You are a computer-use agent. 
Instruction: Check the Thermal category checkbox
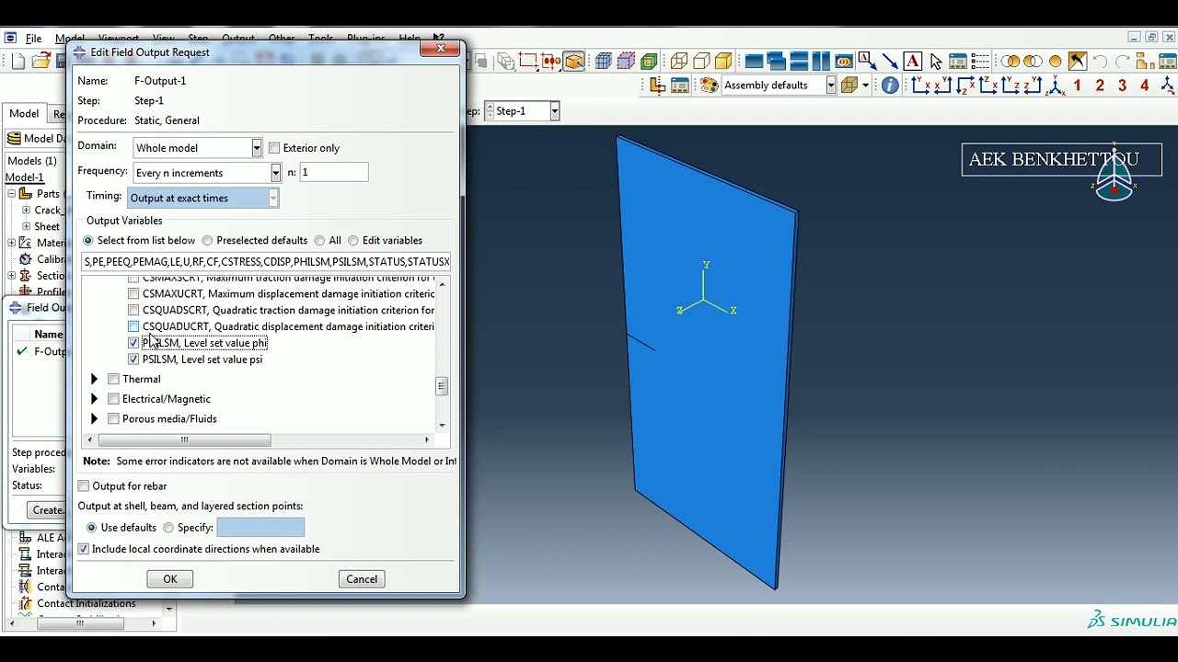pos(113,379)
